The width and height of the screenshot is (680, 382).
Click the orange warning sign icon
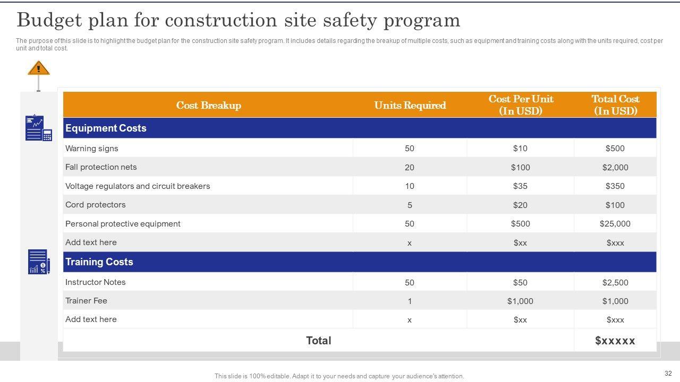point(38,68)
